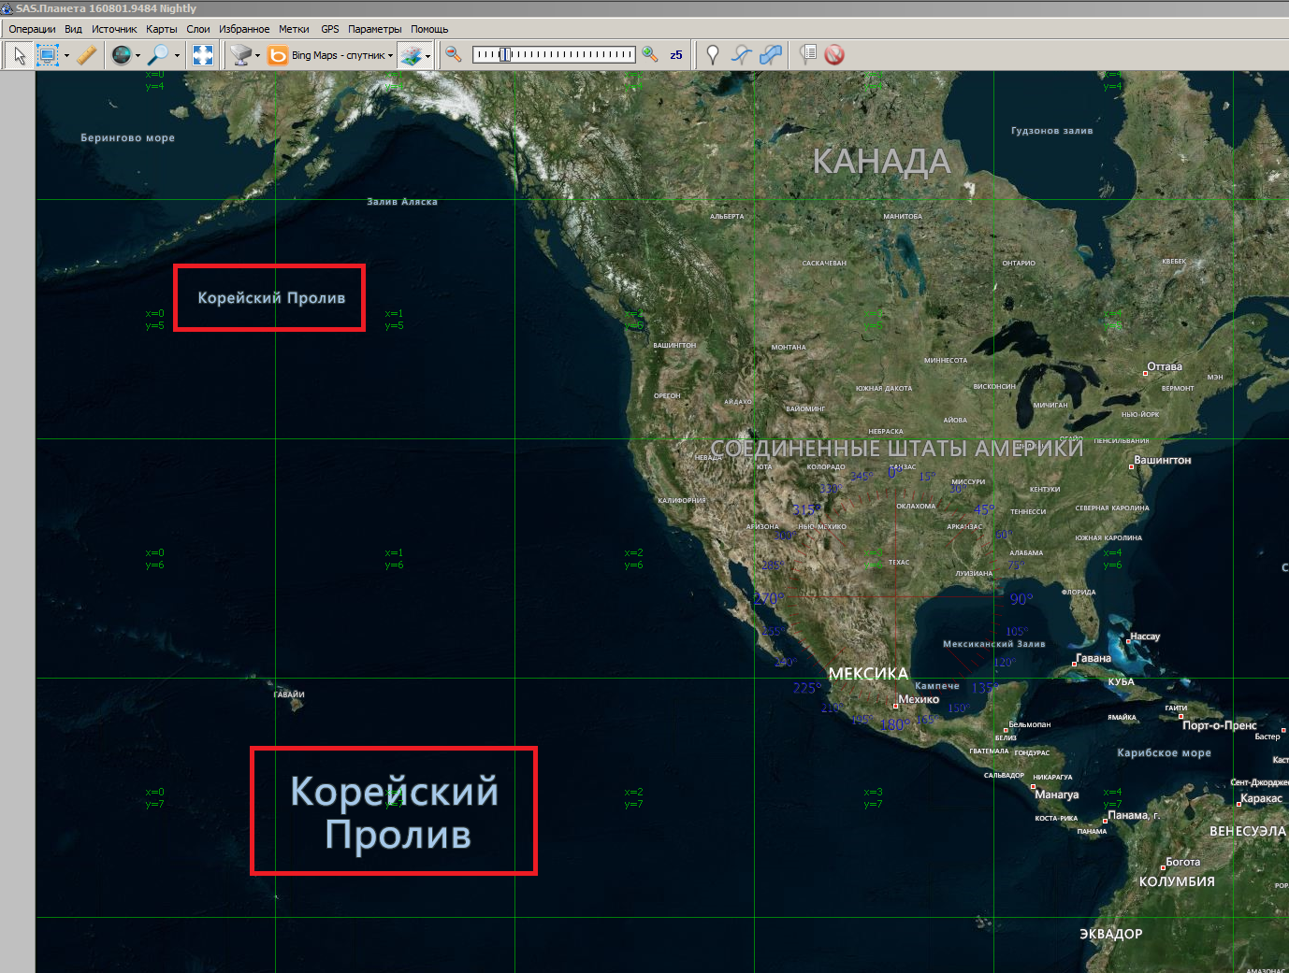
Task: Click the Гавайи islands on map
Action: click(294, 704)
